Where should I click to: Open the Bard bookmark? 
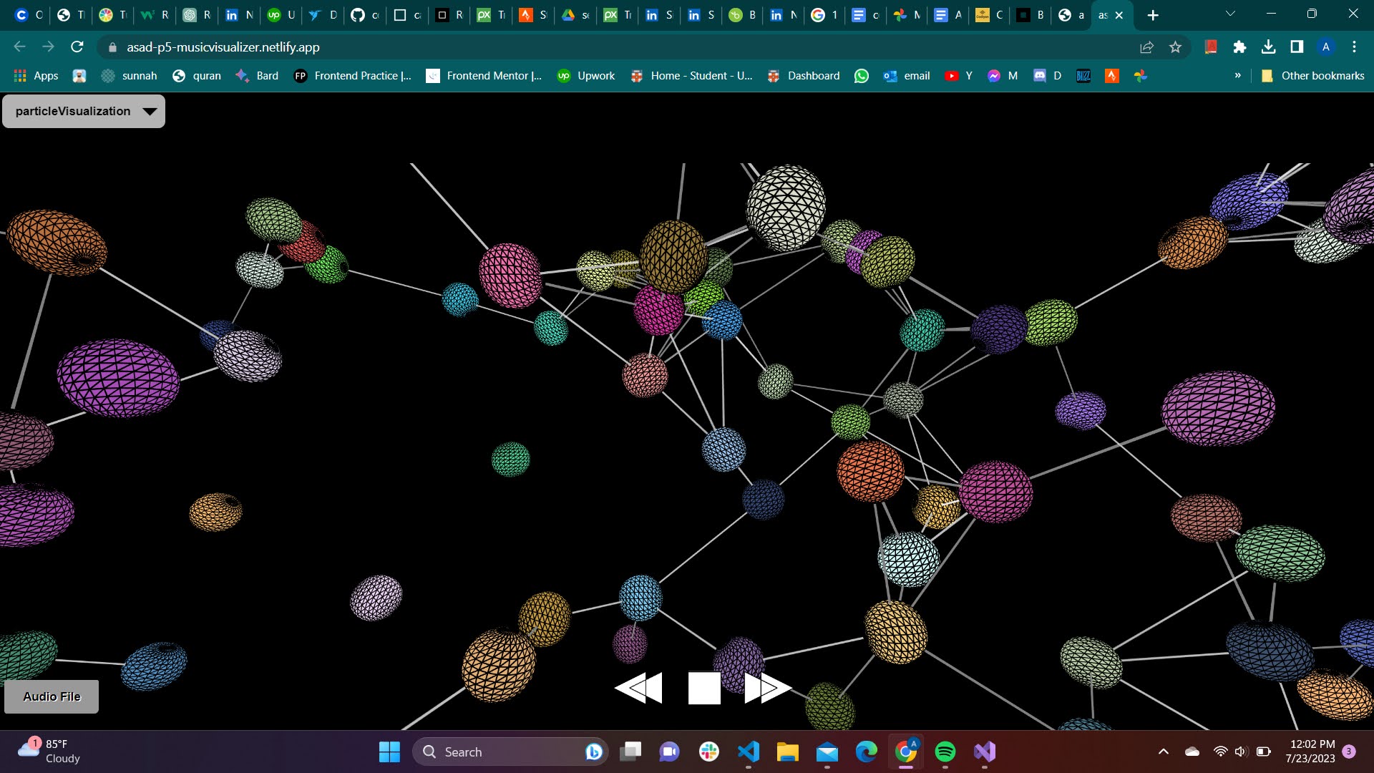pyautogui.click(x=257, y=76)
